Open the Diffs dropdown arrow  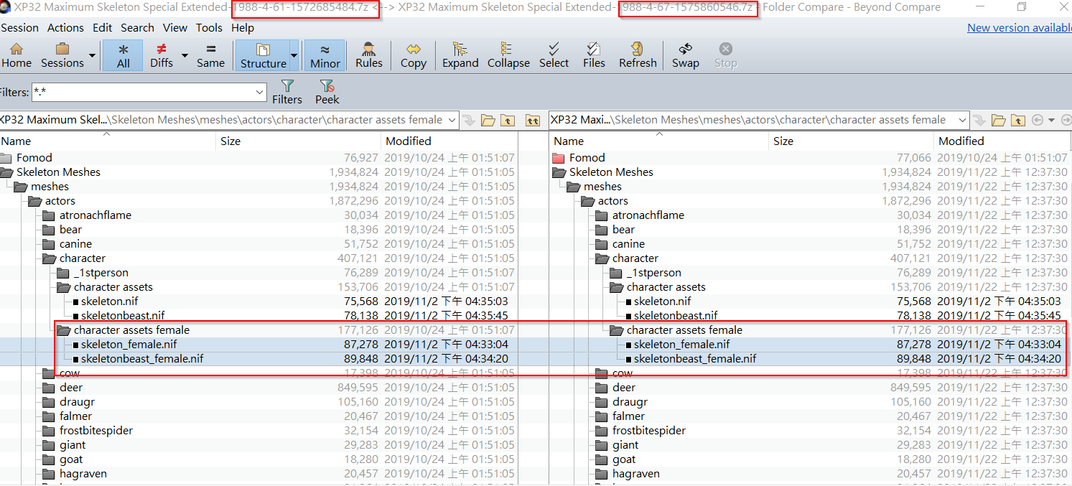tap(185, 55)
